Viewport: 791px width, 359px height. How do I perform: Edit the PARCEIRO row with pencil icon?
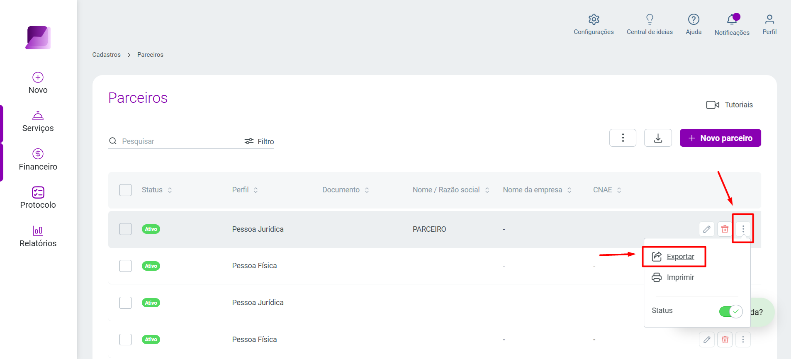coord(707,229)
